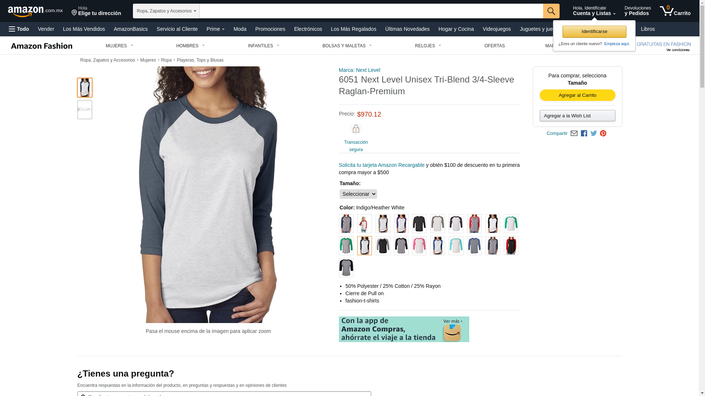705x396 pixels.
Task: Expand the RELOJES fashion menu
Action: [428, 46]
